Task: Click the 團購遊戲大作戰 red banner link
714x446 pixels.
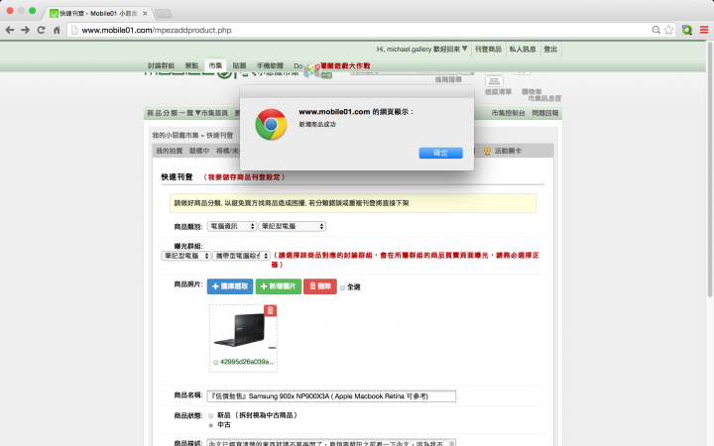Action: (345, 65)
